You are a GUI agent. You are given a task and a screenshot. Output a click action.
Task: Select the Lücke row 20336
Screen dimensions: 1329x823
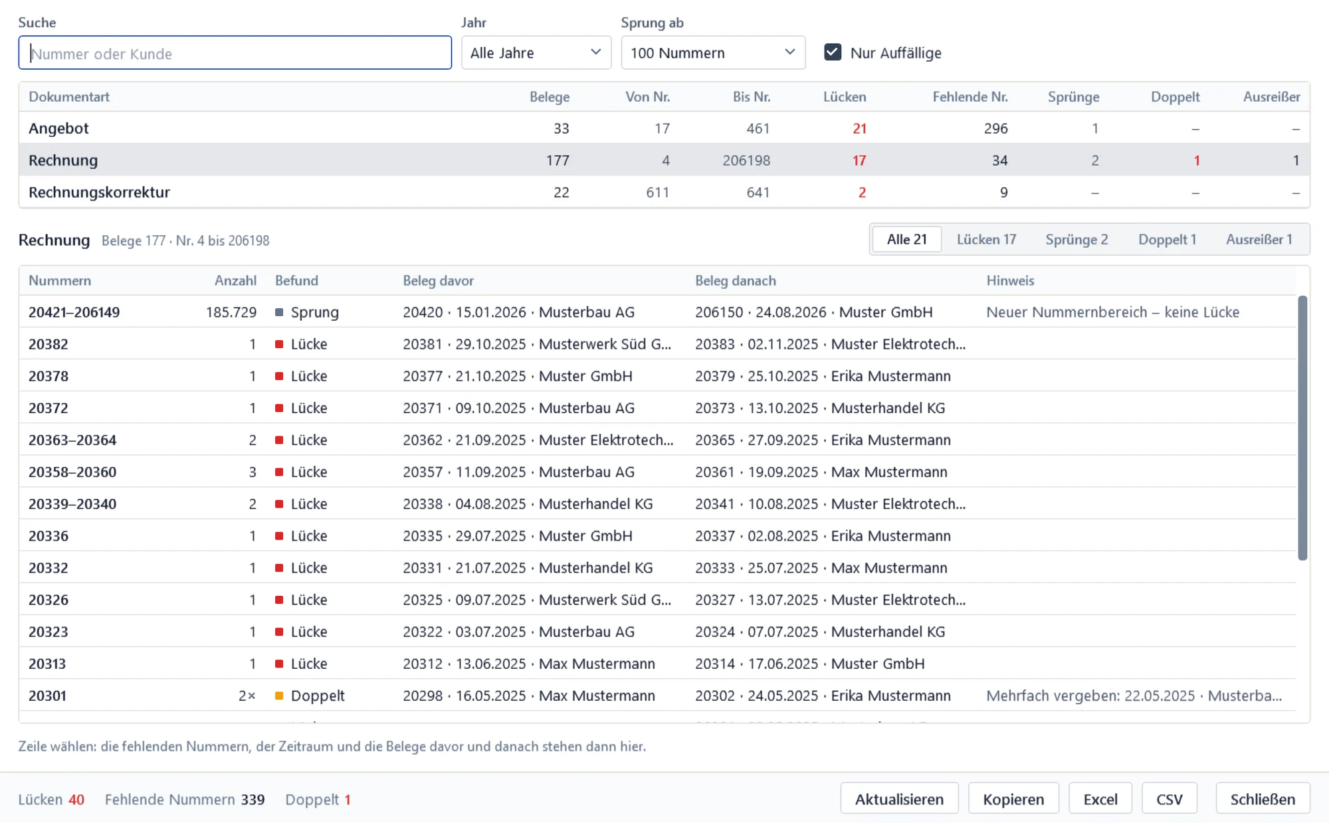click(657, 535)
